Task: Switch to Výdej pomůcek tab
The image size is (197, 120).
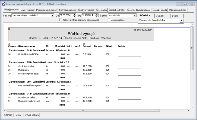Action: coord(12,10)
